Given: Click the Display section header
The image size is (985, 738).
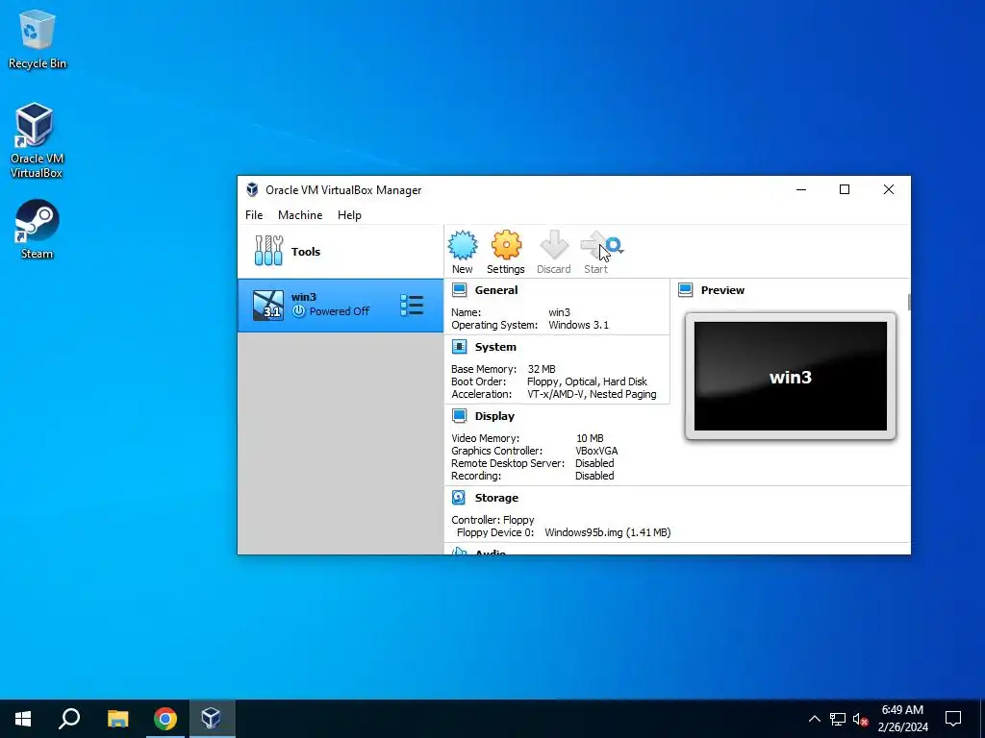Looking at the screenshot, I should tap(494, 416).
